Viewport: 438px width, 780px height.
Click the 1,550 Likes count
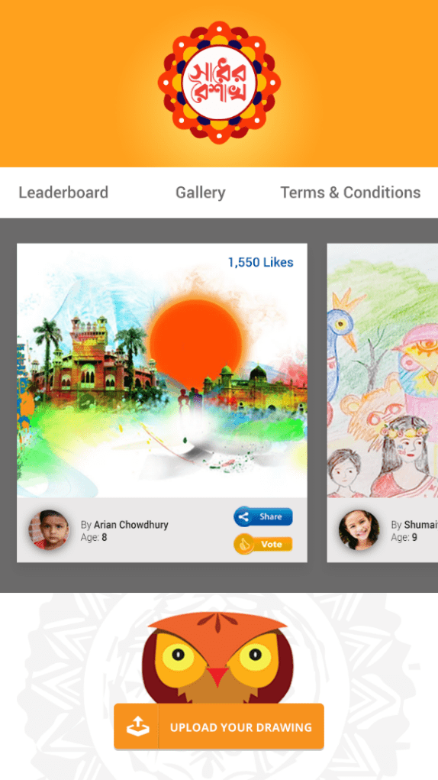click(x=261, y=262)
